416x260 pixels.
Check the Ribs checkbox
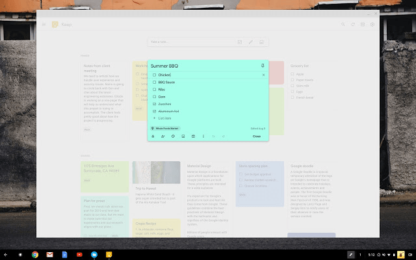(x=155, y=90)
